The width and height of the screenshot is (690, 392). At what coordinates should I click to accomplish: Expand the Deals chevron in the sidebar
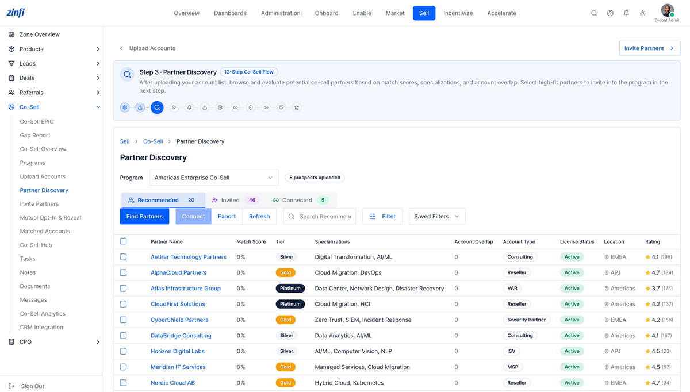[98, 78]
